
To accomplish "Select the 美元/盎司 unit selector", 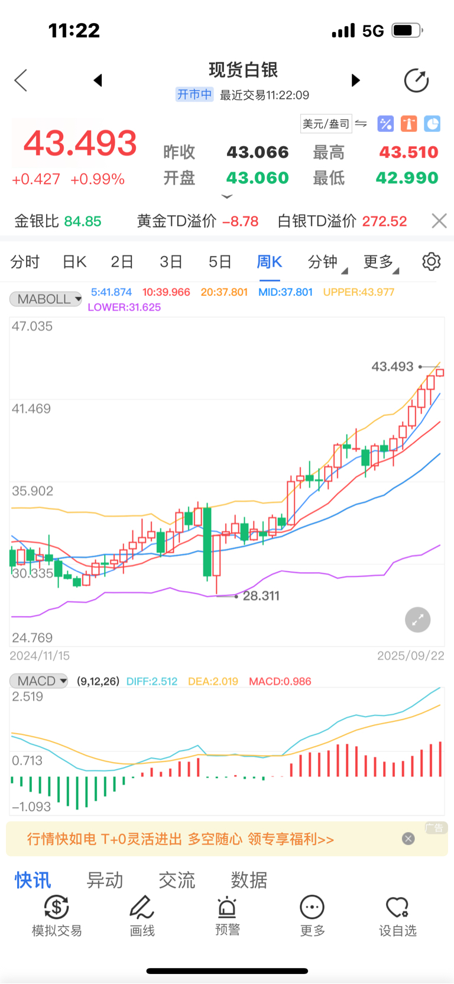I will pos(326,124).
